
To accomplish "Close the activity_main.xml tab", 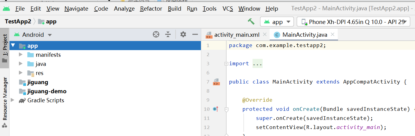I will (x=264, y=35).
